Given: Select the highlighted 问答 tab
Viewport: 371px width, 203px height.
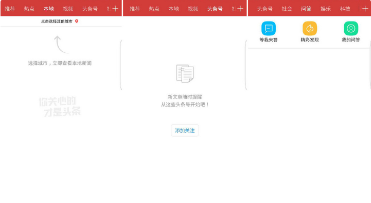Looking at the screenshot, I should 306,9.
